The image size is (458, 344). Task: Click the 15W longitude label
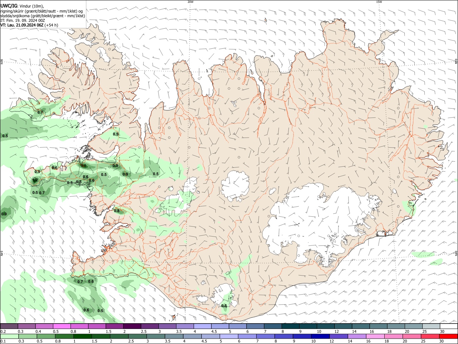(379, 2)
